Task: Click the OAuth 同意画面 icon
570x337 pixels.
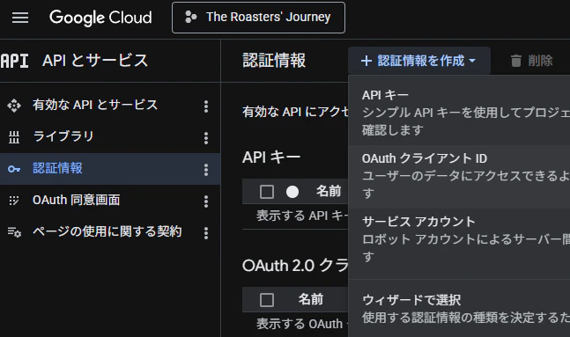Action: click(14, 201)
